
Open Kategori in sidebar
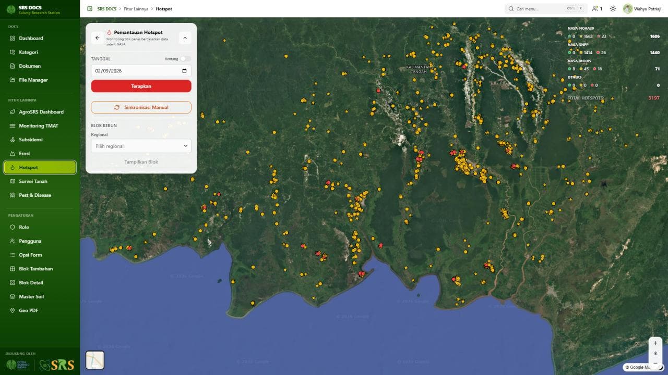[x=40, y=52]
